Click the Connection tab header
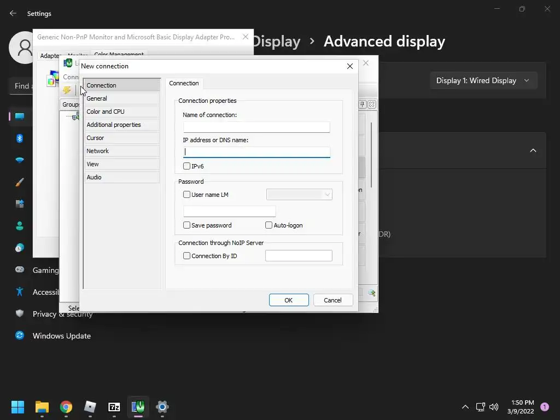560x420 pixels. click(x=184, y=83)
